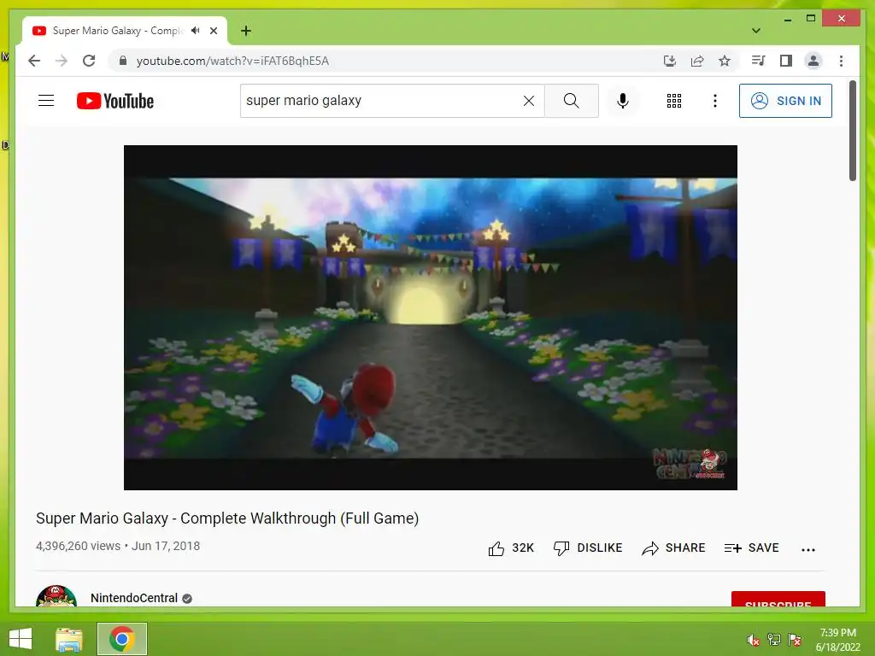Click the video player to pause
The height and width of the screenshot is (656, 875).
coord(431,318)
